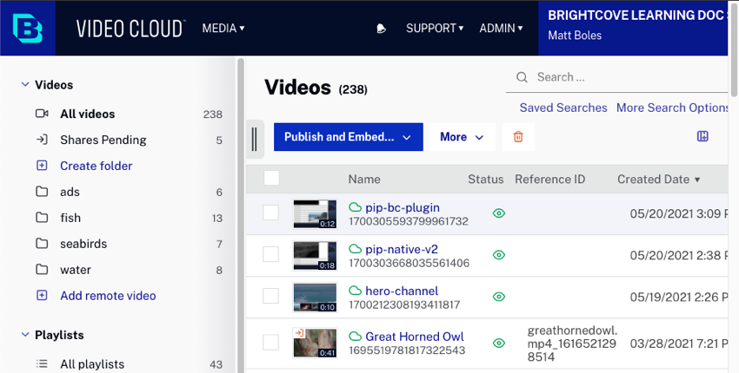Click the Brightcove B logo

(x=27, y=29)
